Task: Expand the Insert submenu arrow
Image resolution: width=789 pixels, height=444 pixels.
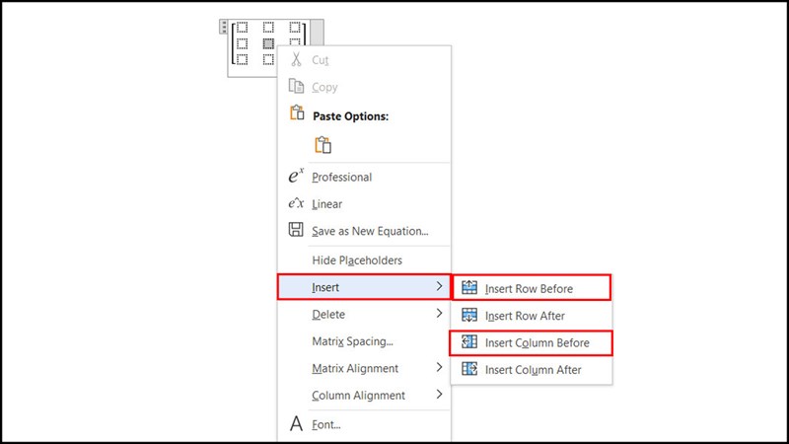Action: (x=439, y=287)
